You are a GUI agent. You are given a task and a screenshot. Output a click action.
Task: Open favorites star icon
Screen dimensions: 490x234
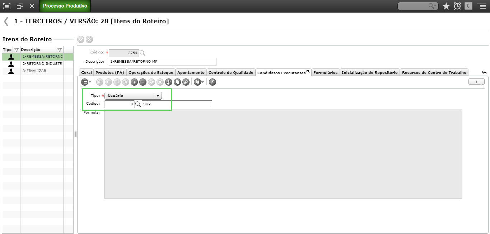pyautogui.click(x=446, y=6)
